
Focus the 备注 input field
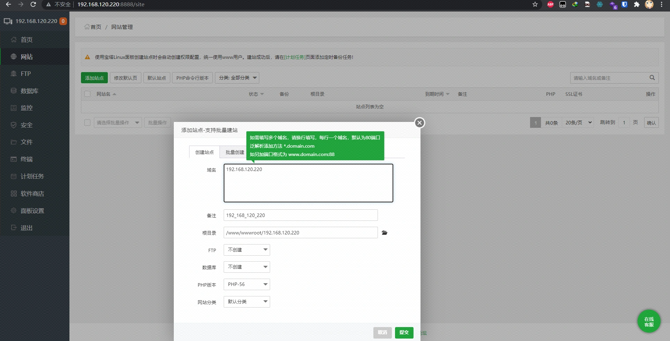301,215
